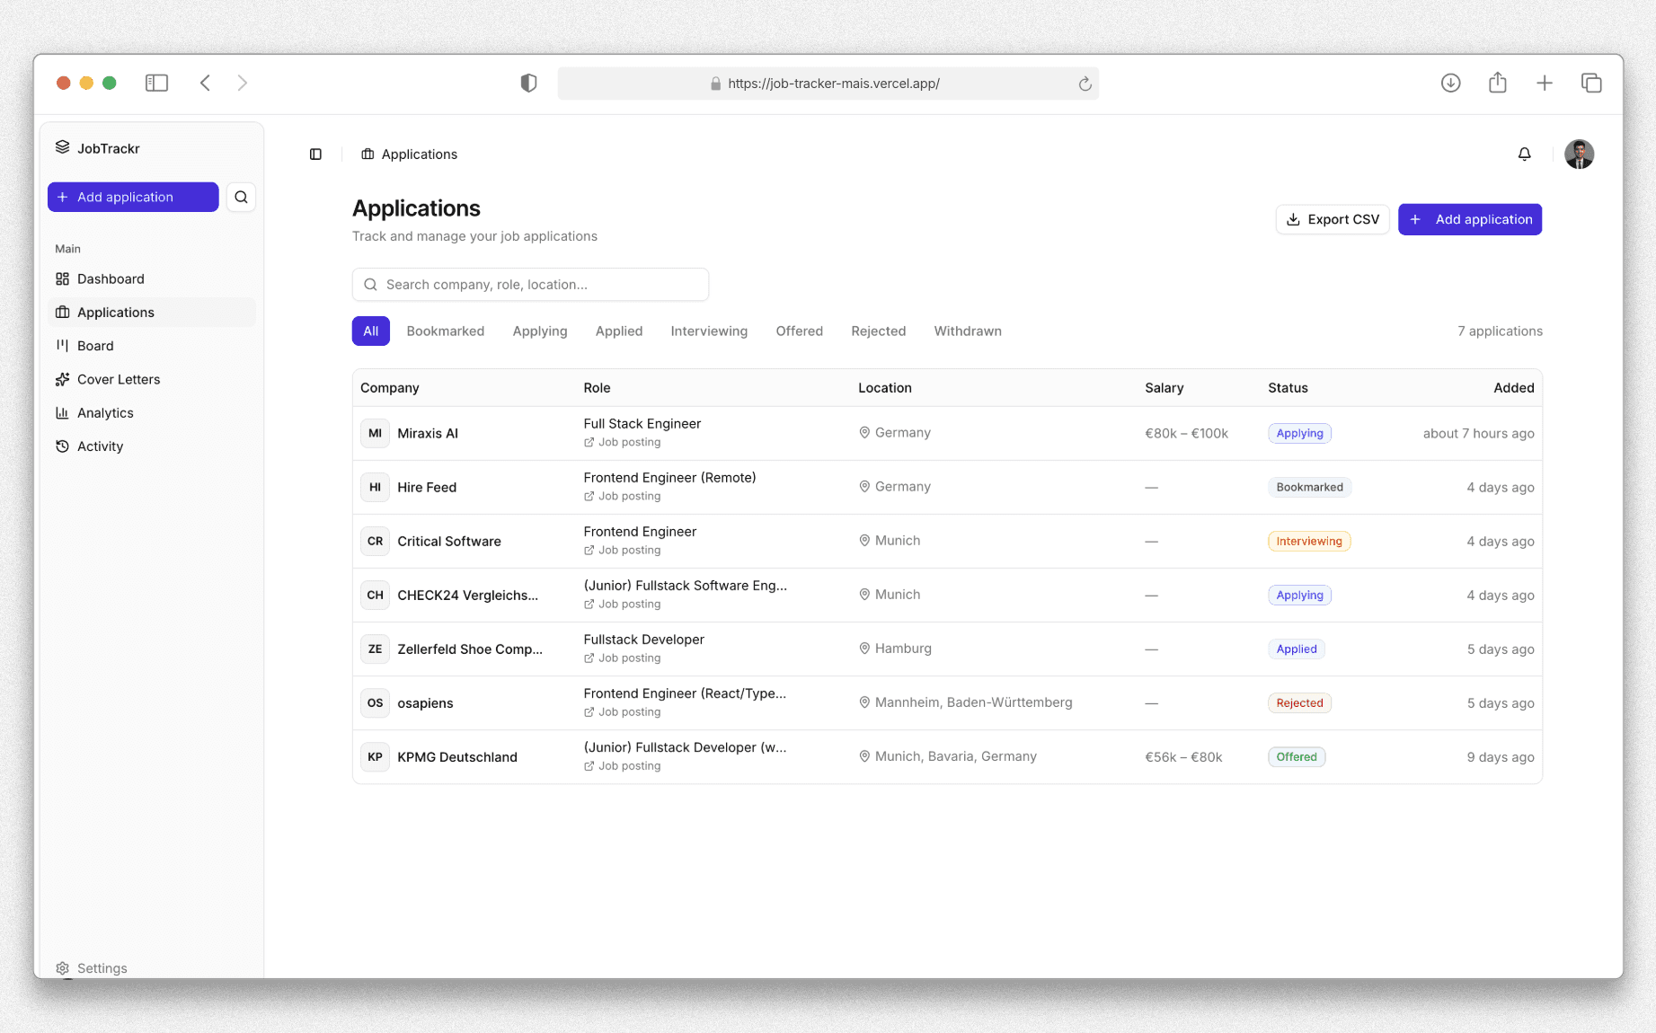1656x1033 pixels.
Task: Export applications as CSV
Action: point(1333,219)
